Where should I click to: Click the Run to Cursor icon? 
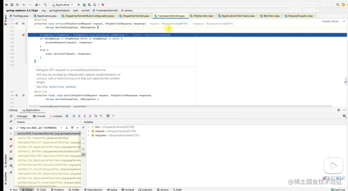click(101, 116)
